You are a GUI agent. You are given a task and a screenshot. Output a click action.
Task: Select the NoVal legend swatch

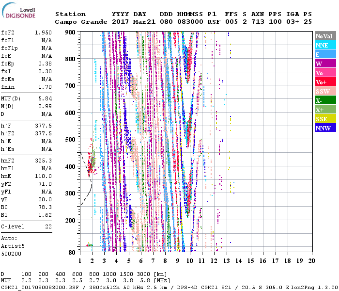point(325,36)
